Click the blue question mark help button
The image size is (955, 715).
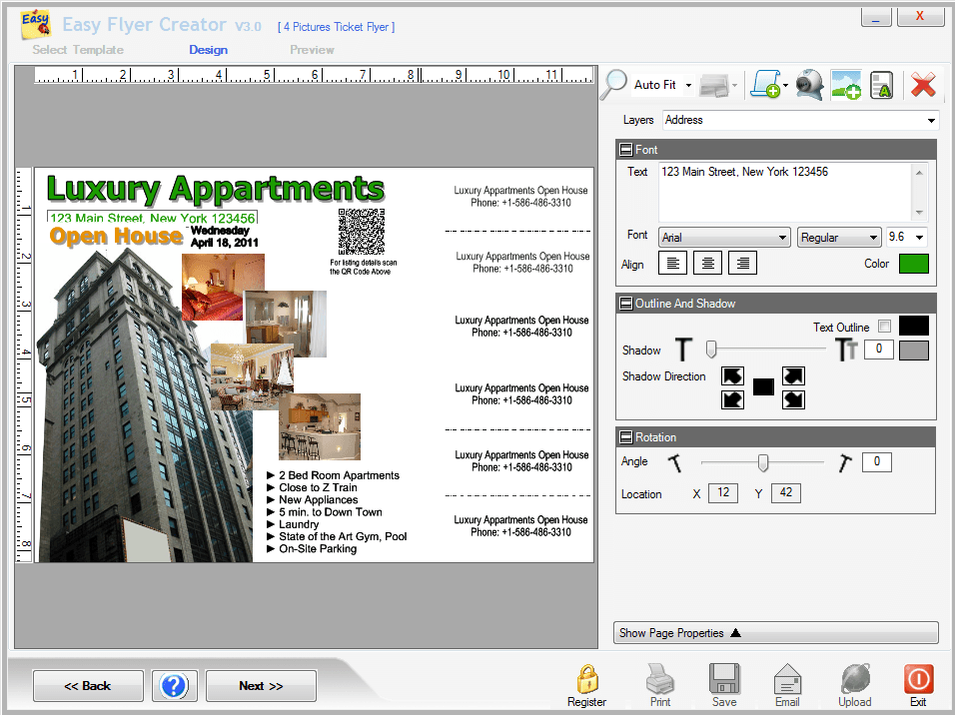pos(174,686)
